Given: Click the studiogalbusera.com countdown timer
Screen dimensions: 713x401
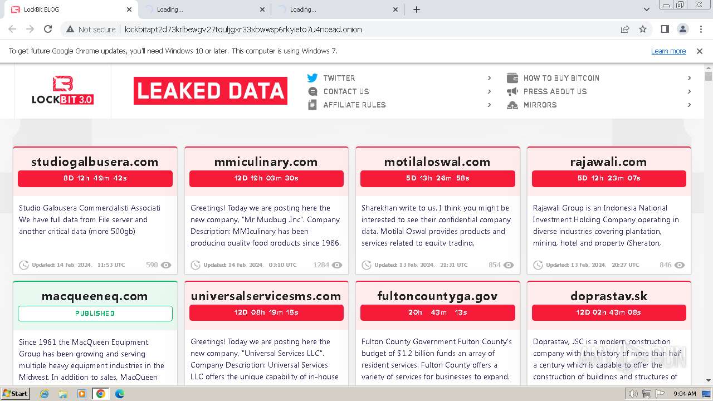Looking at the screenshot, I should [95, 178].
